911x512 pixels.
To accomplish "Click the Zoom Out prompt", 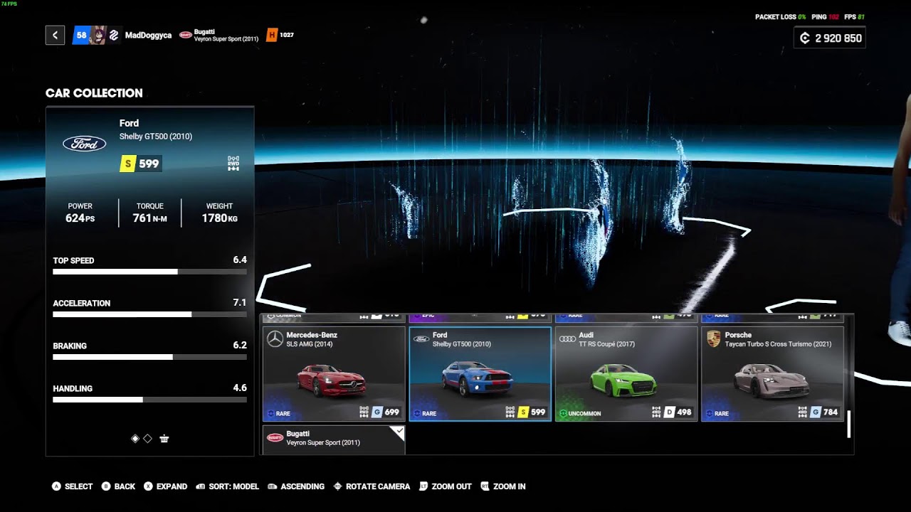I will point(446,486).
